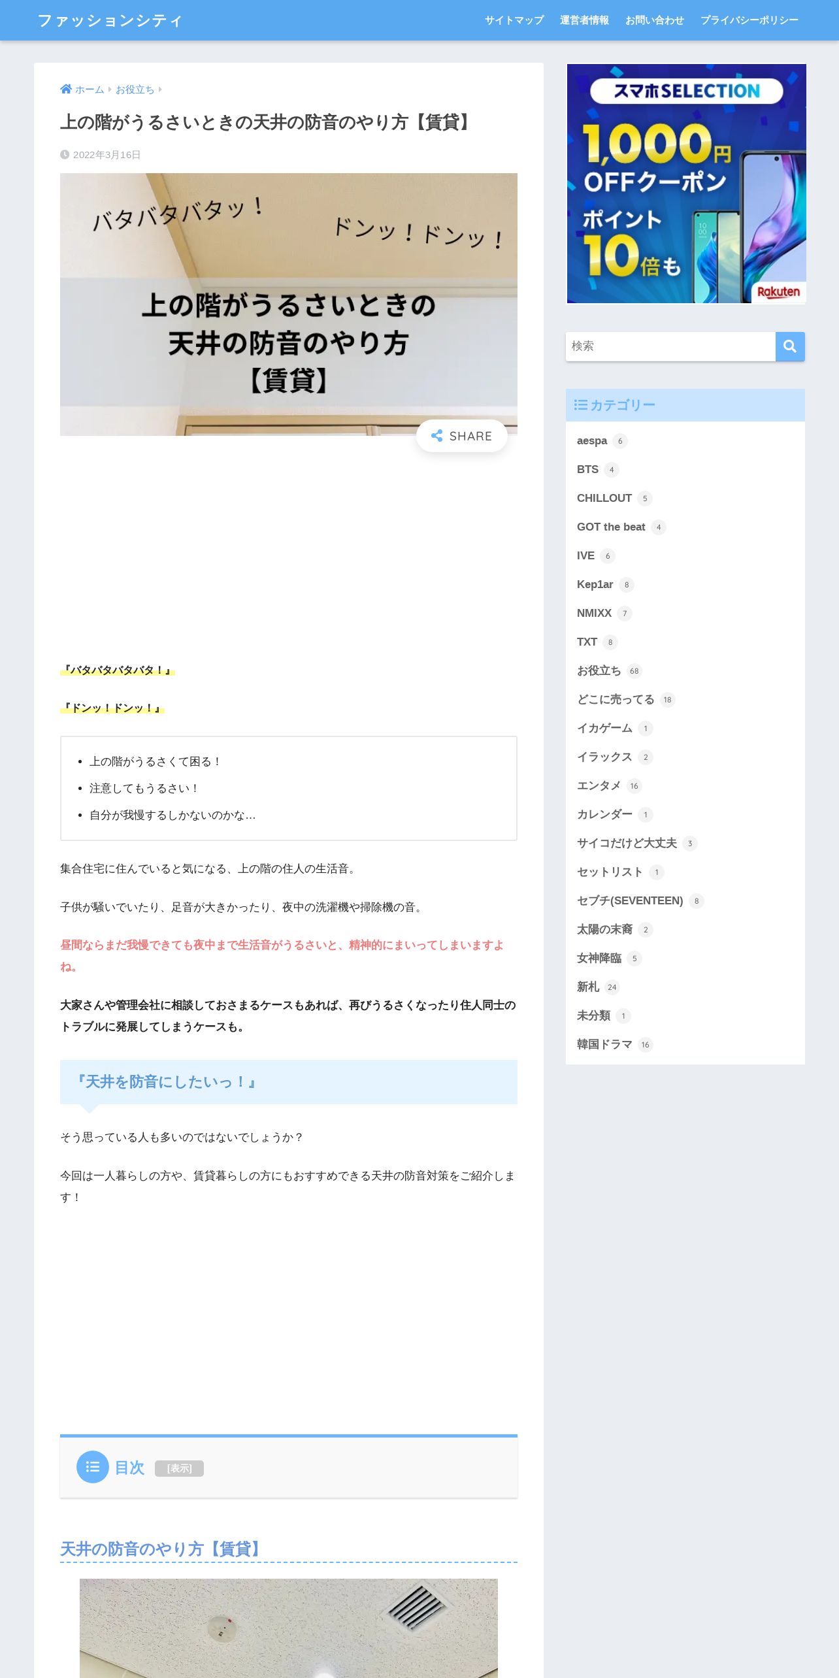Open the セブチ(SEVENTEEN) category
This screenshot has width=839, height=1678.
[x=630, y=901]
